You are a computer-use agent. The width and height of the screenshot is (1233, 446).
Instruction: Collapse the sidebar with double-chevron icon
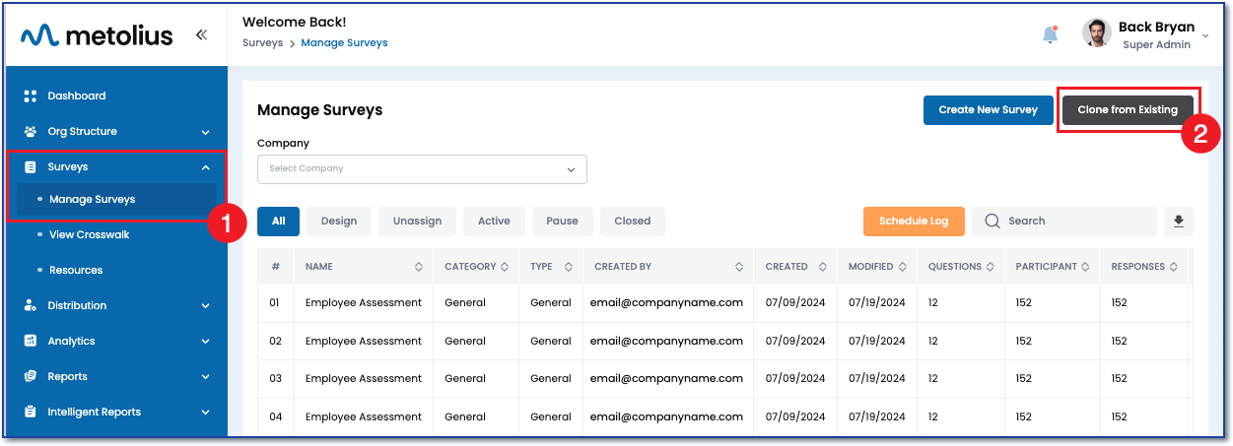(x=201, y=35)
